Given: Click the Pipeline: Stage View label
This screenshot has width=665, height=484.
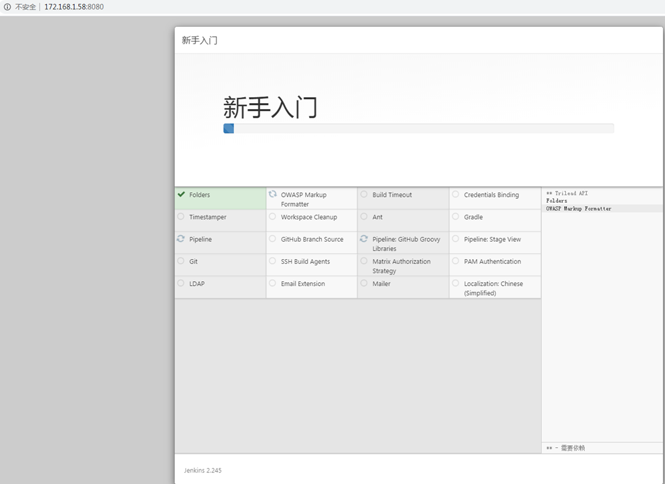Looking at the screenshot, I should [492, 239].
